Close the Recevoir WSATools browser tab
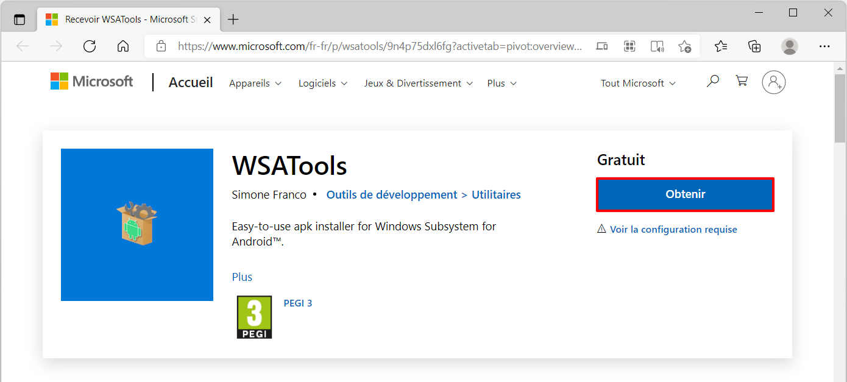This screenshot has width=847, height=382. [207, 19]
